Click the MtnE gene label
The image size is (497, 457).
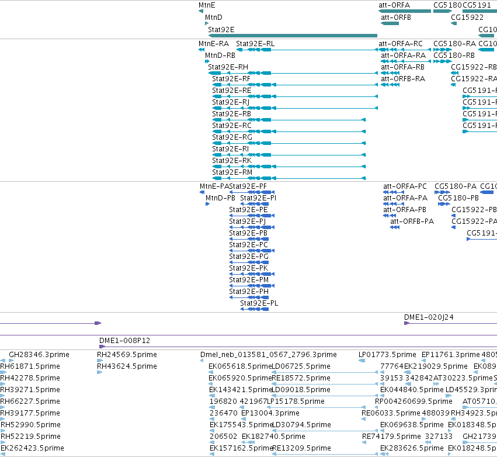click(x=207, y=5)
